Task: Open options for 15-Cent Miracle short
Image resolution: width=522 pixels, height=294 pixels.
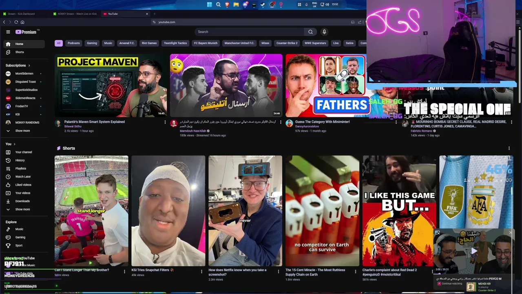Action: tap(355, 272)
